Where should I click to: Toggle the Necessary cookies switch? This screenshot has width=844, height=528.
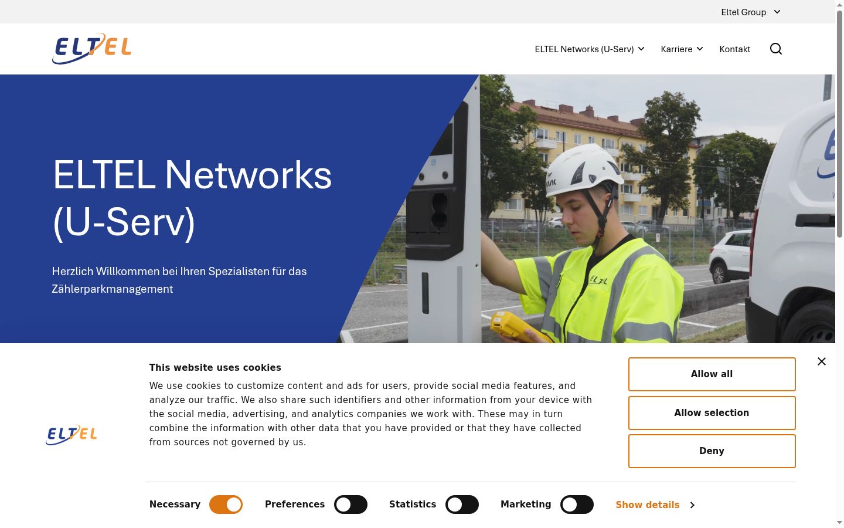[x=226, y=505]
